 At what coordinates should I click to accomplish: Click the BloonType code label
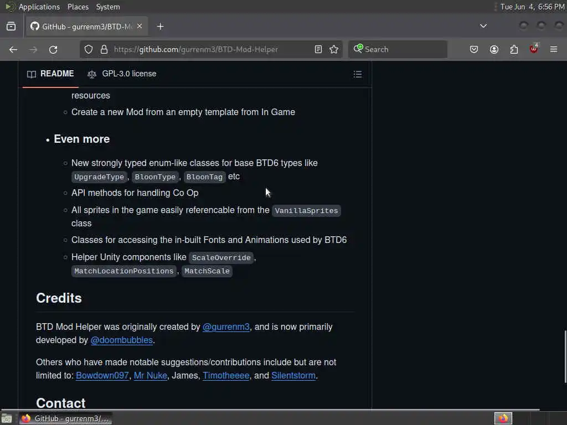(x=155, y=177)
